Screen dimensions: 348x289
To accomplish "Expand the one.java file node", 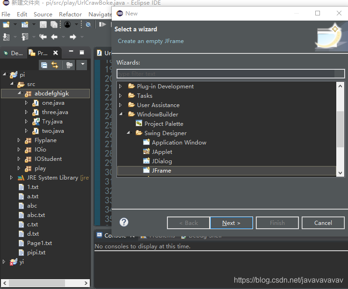I will [26, 102].
